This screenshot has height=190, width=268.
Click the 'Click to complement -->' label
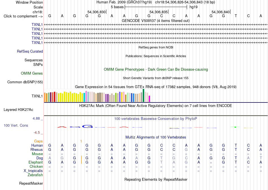[x=23, y=16]
